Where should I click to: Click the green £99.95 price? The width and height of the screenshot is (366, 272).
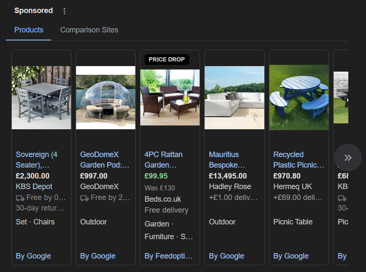click(x=156, y=176)
